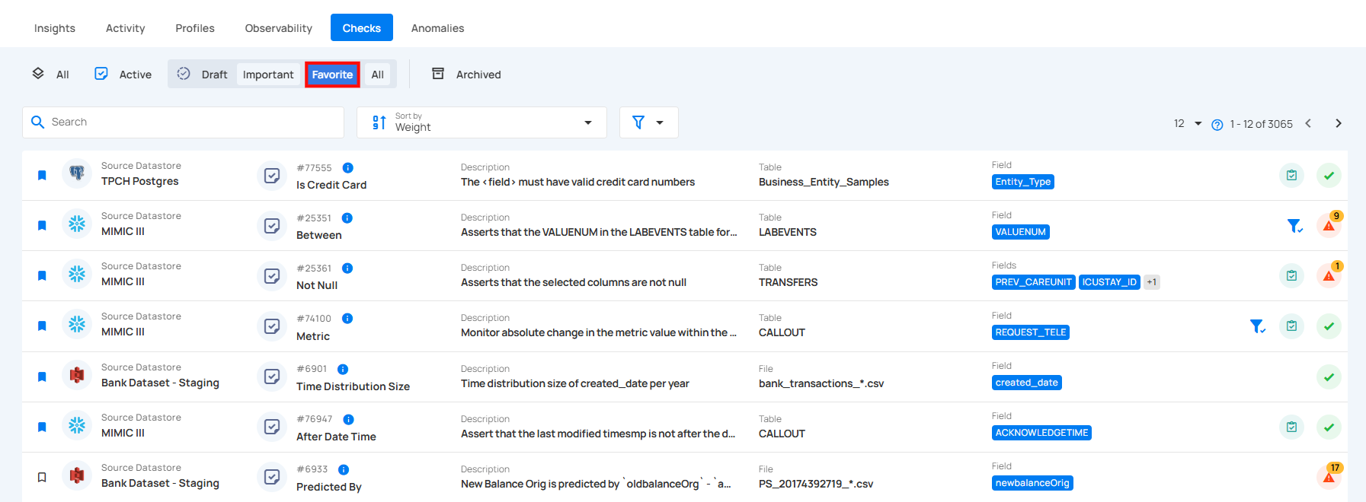1366x502 pixels.
Task: Click the newbalanceOrig field tag
Action: (1032, 483)
